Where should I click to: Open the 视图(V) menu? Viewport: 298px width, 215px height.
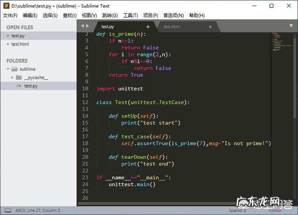[x=89, y=15]
